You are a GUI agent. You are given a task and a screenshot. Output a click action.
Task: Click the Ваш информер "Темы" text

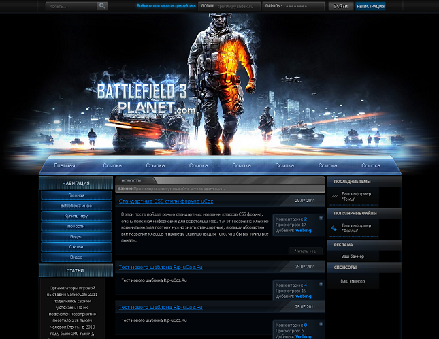click(x=356, y=197)
